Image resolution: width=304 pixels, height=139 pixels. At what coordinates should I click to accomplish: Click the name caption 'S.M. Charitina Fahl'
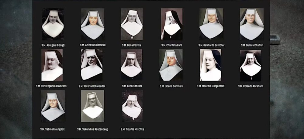coord(171,45)
